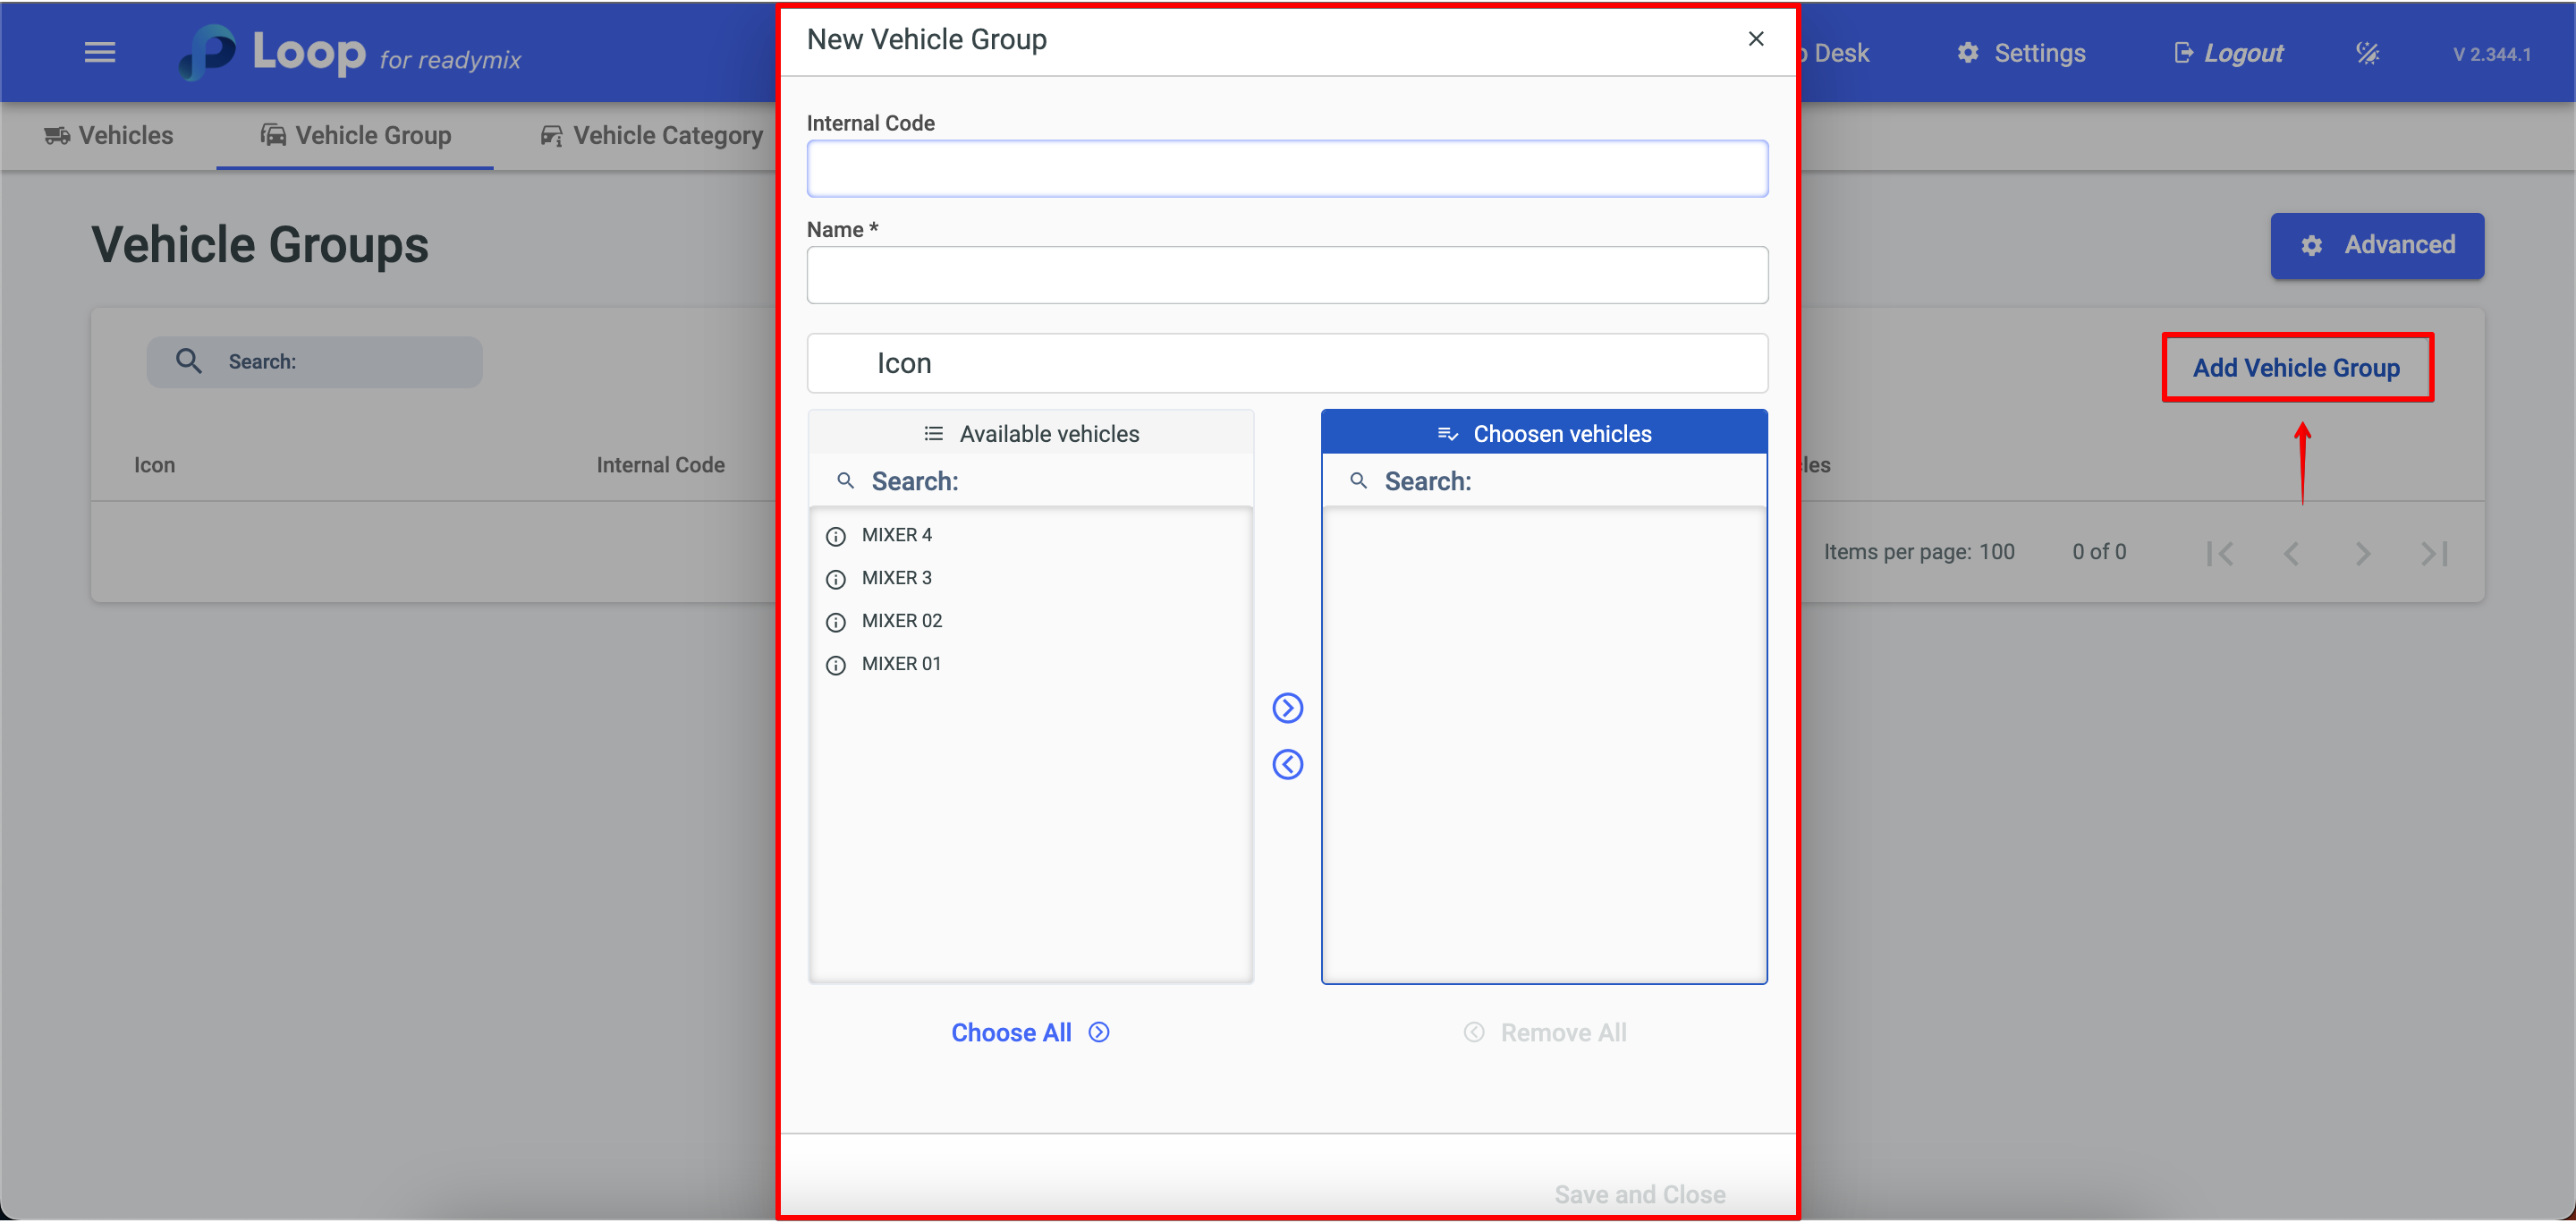The height and width of the screenshot is (1223, 2576).
Task: Click the info icon beside MIXER 4
Action: (836, 536)
